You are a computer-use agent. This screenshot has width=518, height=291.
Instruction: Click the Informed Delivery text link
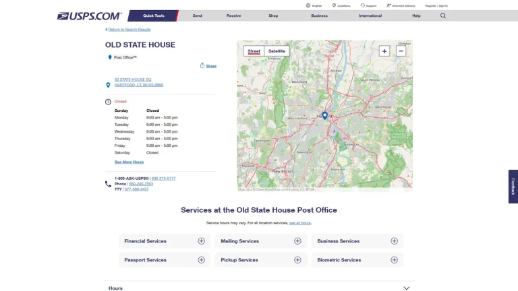click(403, 5)
